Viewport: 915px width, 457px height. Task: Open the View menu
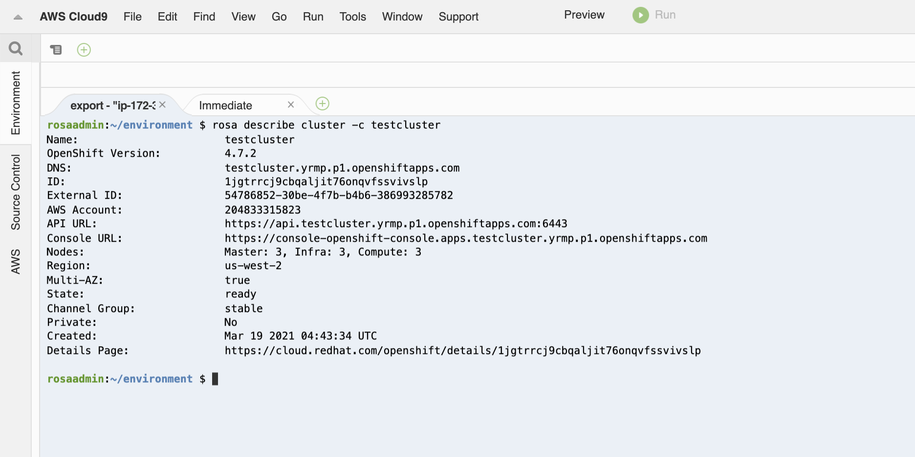tap(243, 17)
